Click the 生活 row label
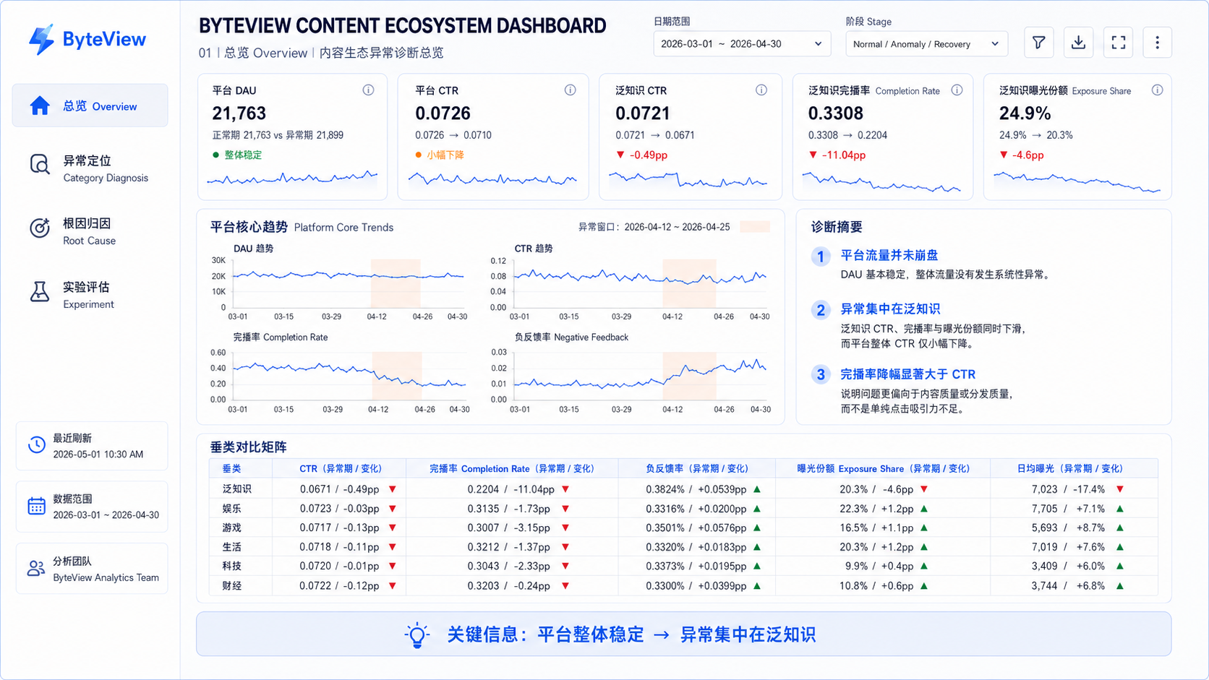1209x680 pixels. pyautogui.click(x=232, y=547)
